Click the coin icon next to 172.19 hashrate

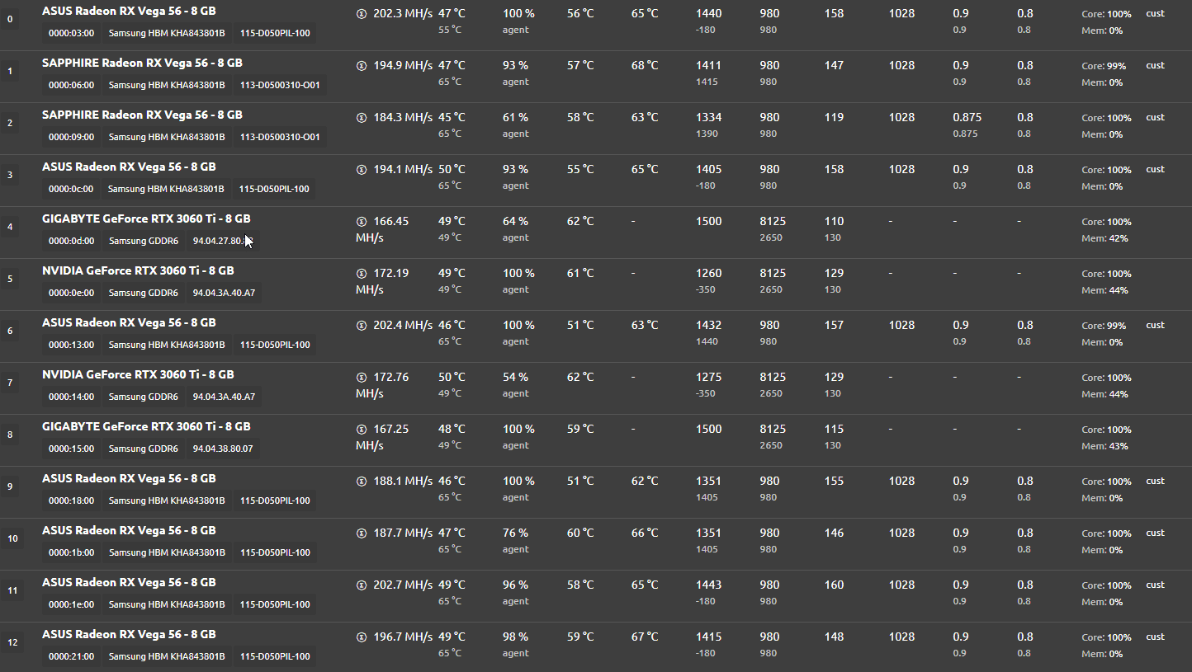coord(362,274)
